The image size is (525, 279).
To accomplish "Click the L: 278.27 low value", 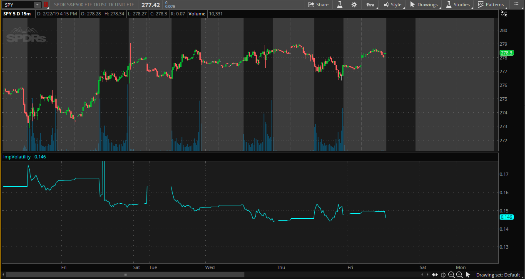I will [138, 14].
